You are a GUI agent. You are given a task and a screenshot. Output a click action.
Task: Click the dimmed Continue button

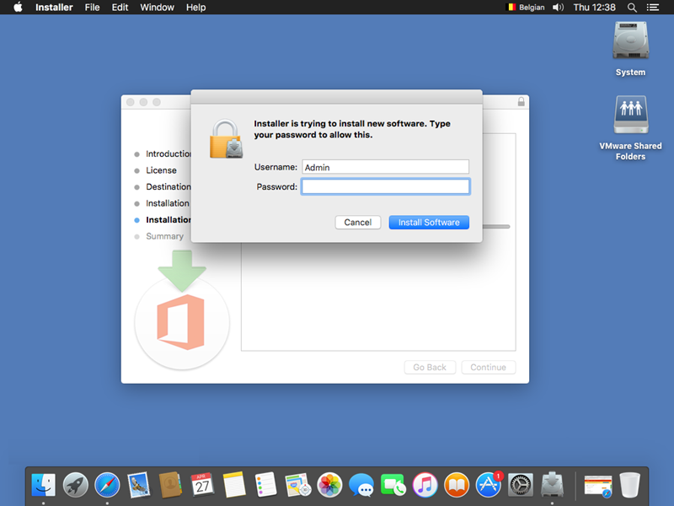(x=489, y=368)
